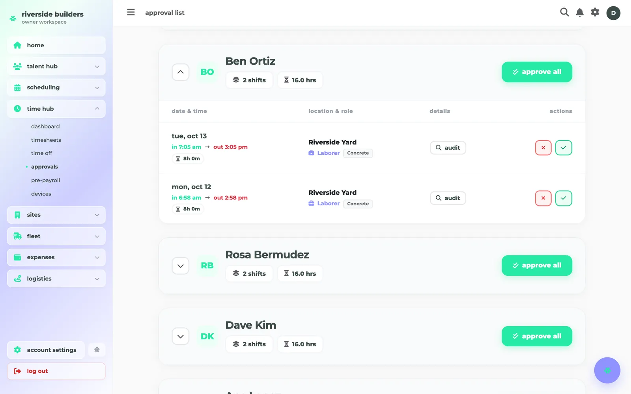Log out of the workspace
This screenshot has height=394, width=631.
click(56, 371)
